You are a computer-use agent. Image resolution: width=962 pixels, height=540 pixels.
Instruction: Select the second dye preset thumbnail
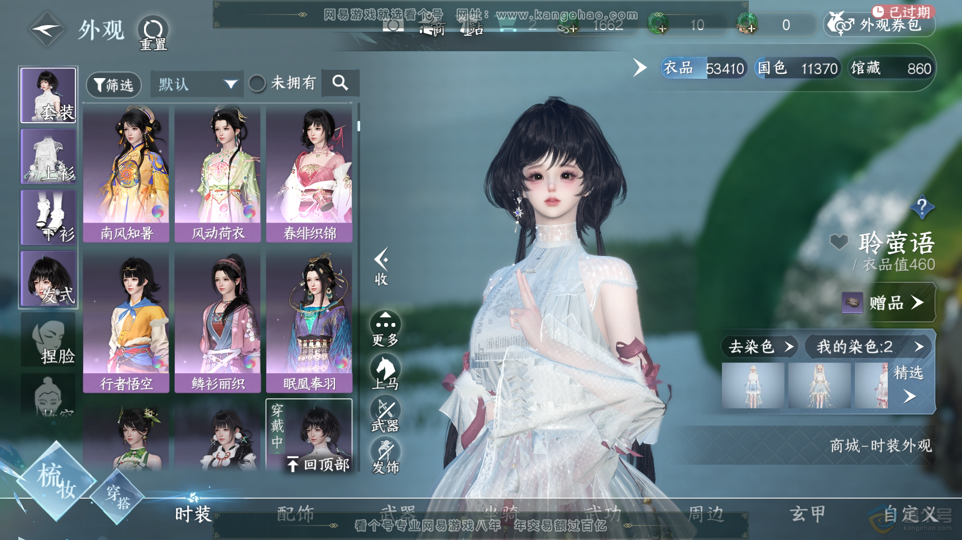[x=819, y=385]
